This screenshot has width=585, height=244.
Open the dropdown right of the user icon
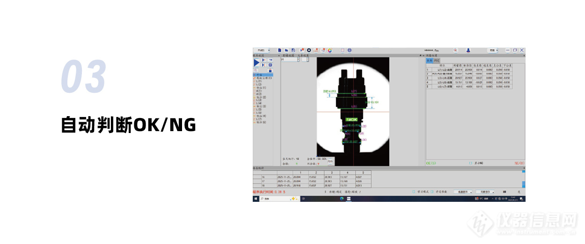pos(493,50)
